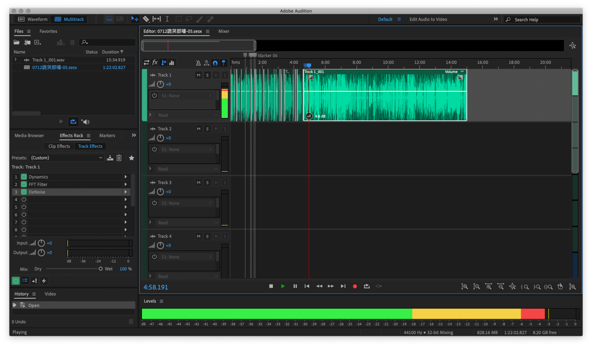Select the Slip tool in the toolbar
The width and height of the screenshot is (592, 347).
(x=157, y=19)
